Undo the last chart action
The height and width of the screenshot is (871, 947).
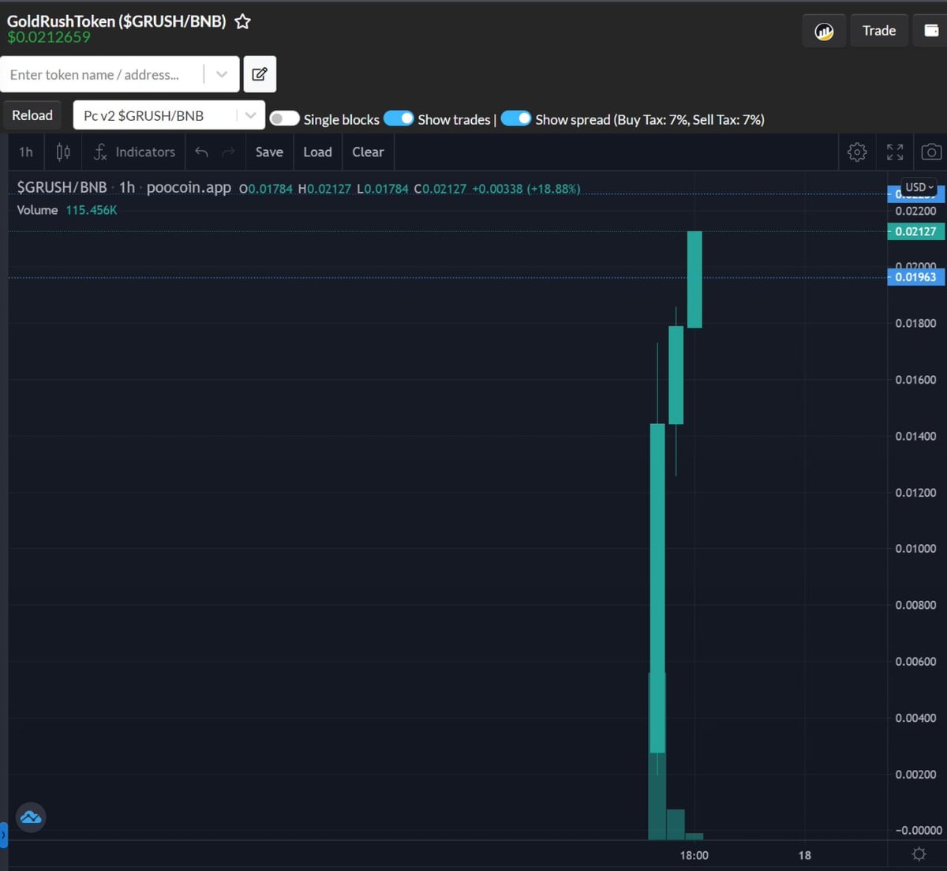(202, 152)
